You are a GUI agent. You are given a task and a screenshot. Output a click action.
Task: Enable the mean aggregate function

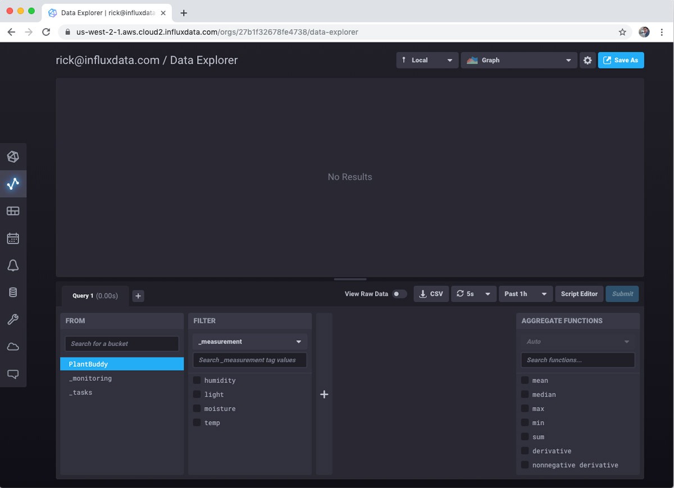[525, 380]
